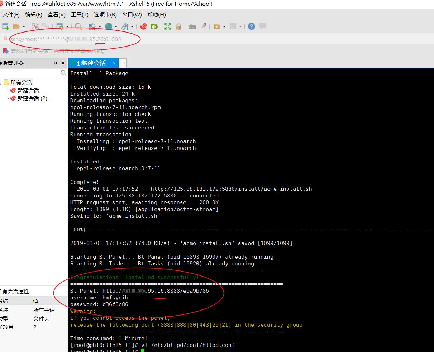Open the 文件(F) menu
This screenshot has height=352, width=434.
[11, 15]
